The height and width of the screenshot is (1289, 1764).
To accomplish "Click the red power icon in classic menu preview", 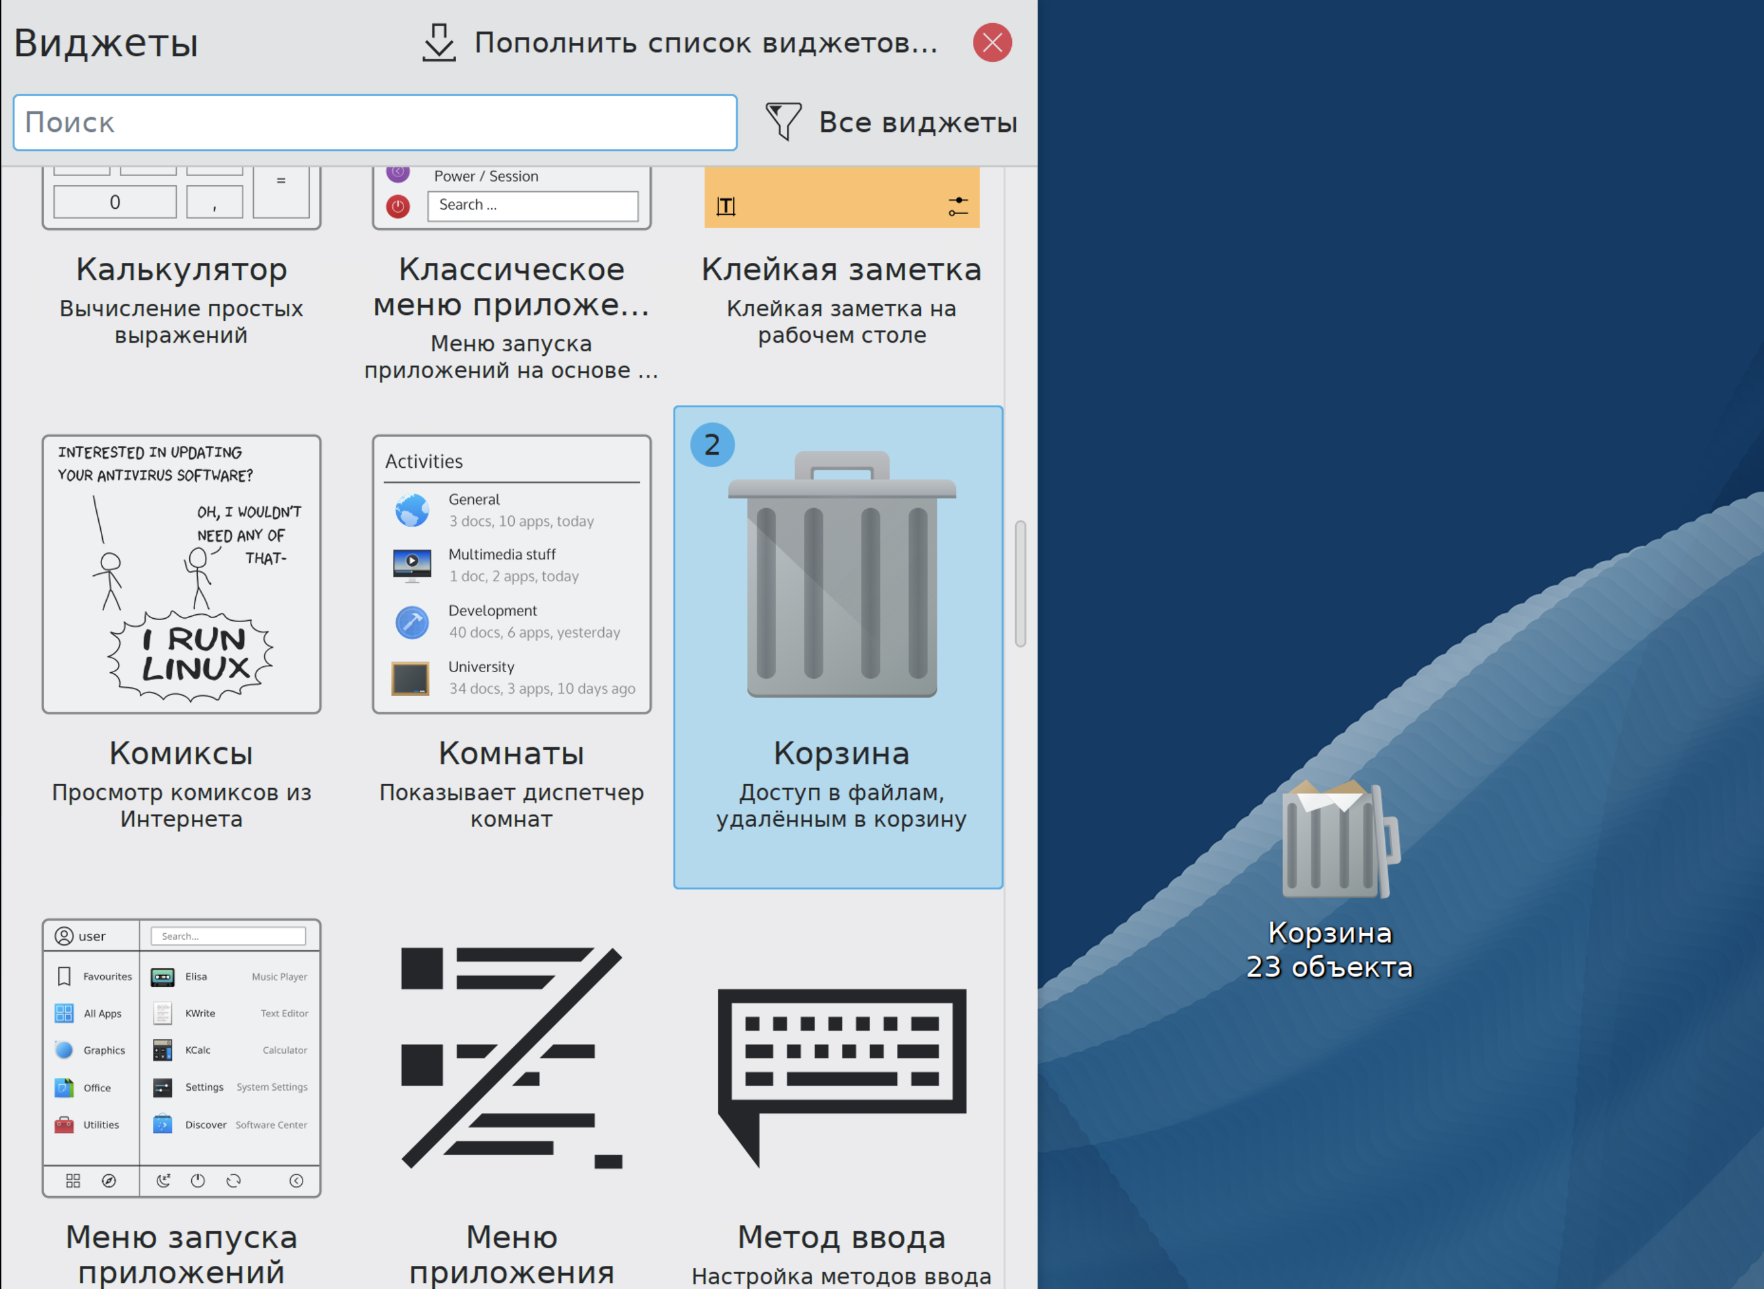I will pyautogui.click(x=398, y=206).
